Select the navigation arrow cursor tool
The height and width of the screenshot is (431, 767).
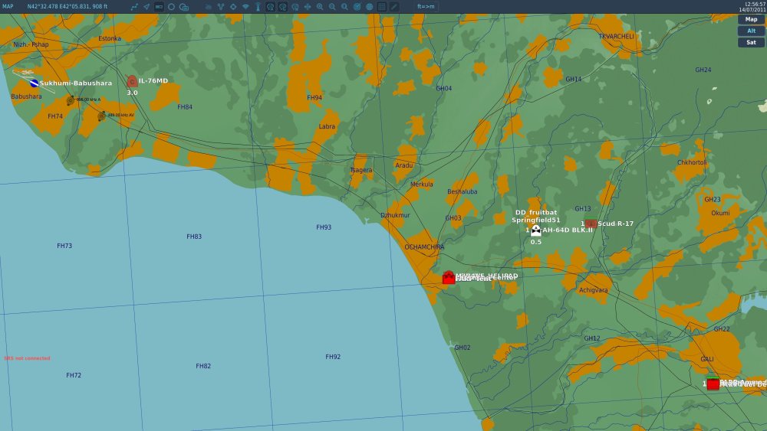click(x=146, y=6)
